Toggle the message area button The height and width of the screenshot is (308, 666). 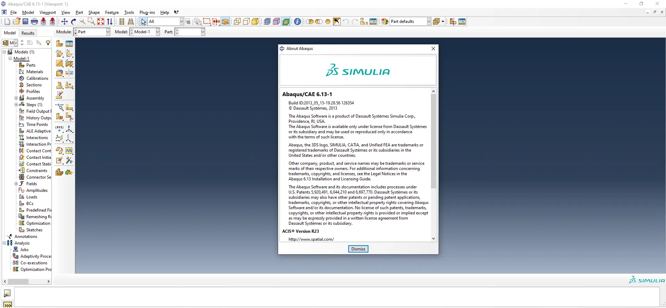click(x=7, y=293)
